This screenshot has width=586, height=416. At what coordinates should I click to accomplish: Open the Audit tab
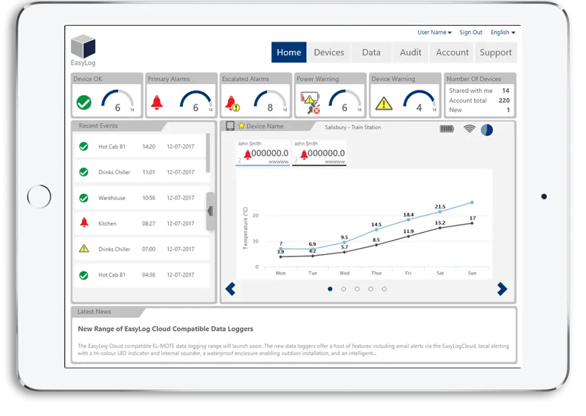[410, 53]
